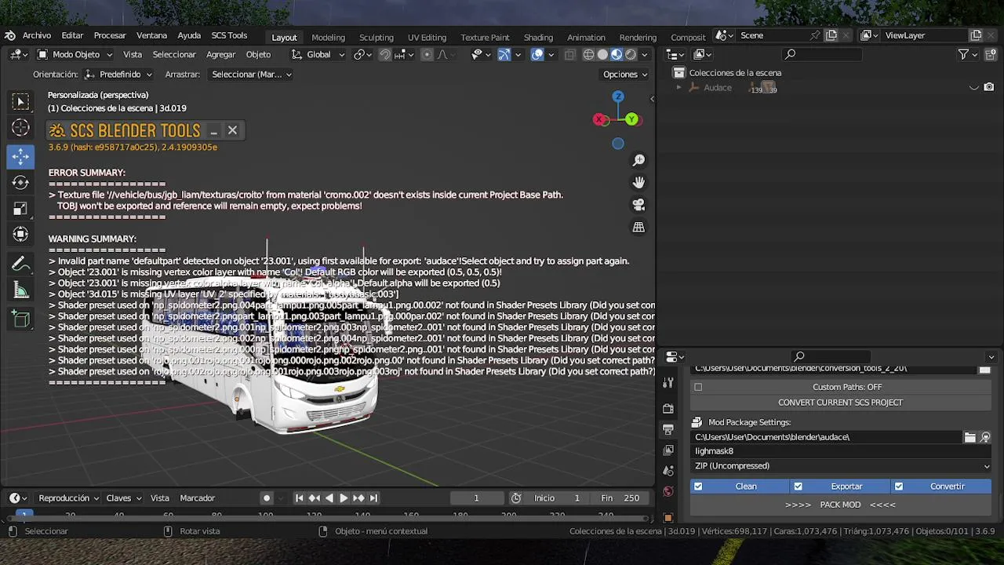Switch orthographic/perspective grid gizmo

pos(638,228)
